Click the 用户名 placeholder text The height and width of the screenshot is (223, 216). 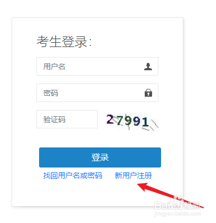[x=54, y=67]
